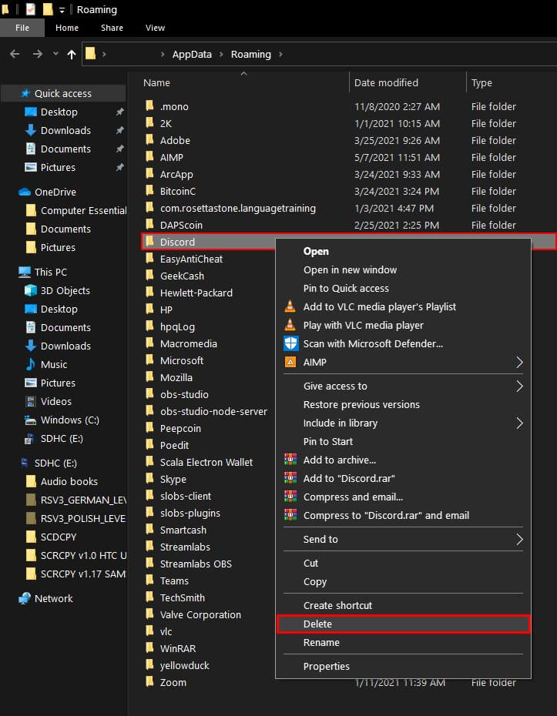Click the Back arrow in navigation bar
The height and width of the screenshot is (716, 557).
(15, 55)
